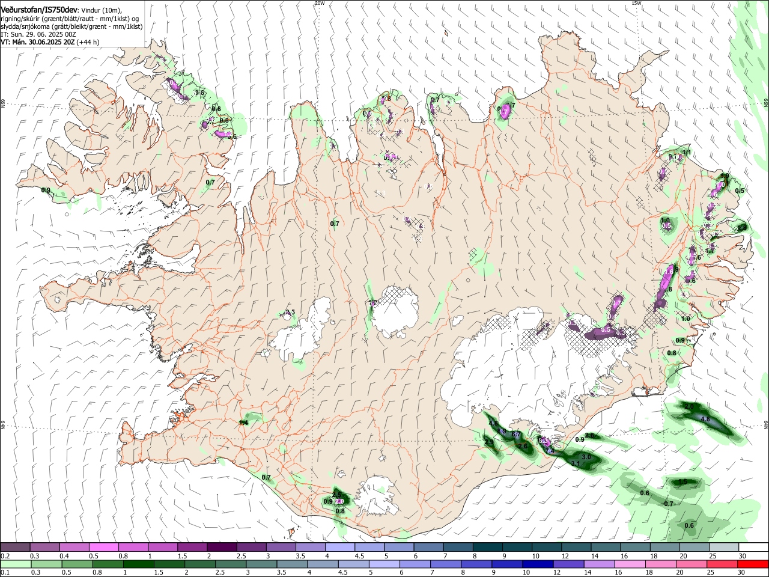Select the red-pink 25 swatch in bottom legend row
This screenshot has width=769, height=577.
[x=723, y=564]
